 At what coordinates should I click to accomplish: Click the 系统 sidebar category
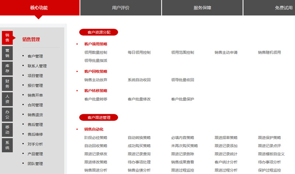7,145
